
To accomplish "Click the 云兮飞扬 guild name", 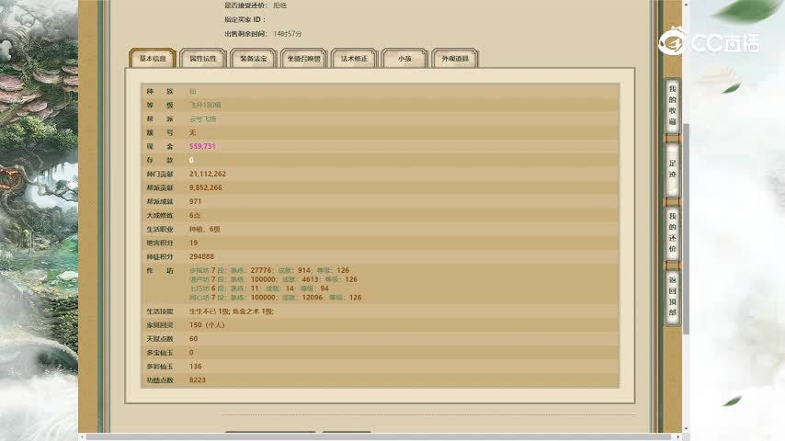I will [202, 119].
